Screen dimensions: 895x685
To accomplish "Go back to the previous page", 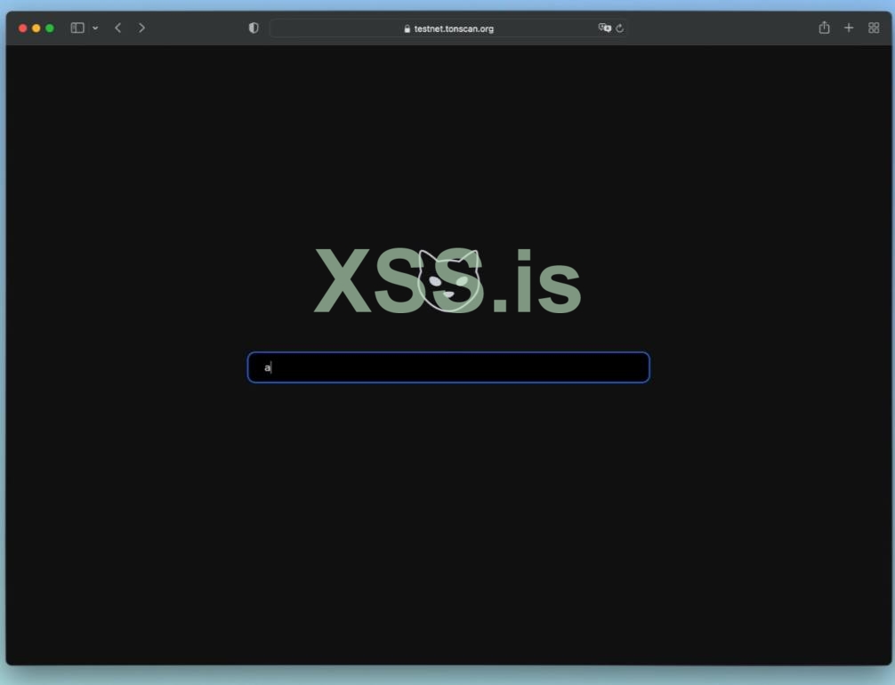I will coord(118,28).
